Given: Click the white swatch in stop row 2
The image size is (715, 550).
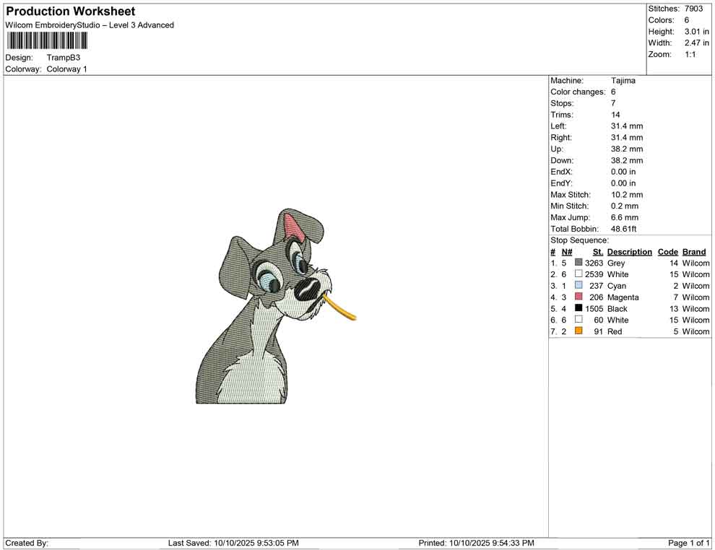Looking at the screenshot, I should pyautogui.click(x=578, y=274).
